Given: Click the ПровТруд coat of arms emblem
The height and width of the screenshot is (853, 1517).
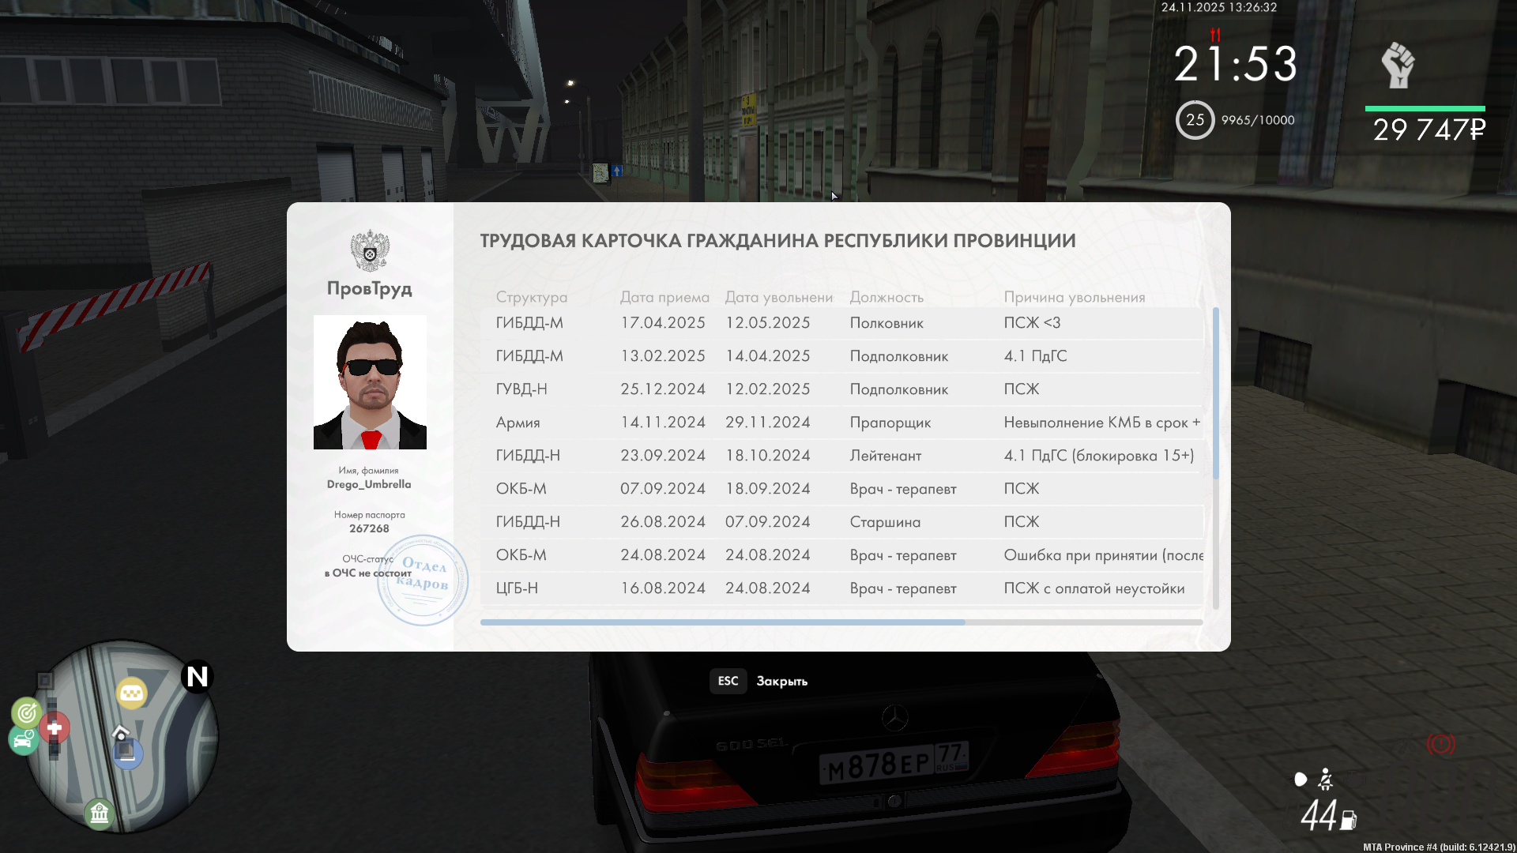Looking at the screenshot, I should (x=370, y=251).
